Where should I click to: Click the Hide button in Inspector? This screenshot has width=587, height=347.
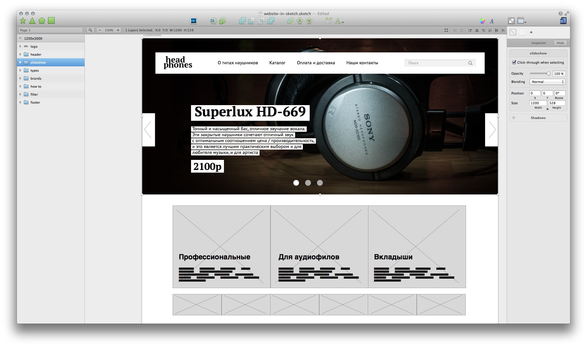coord(560,43)
